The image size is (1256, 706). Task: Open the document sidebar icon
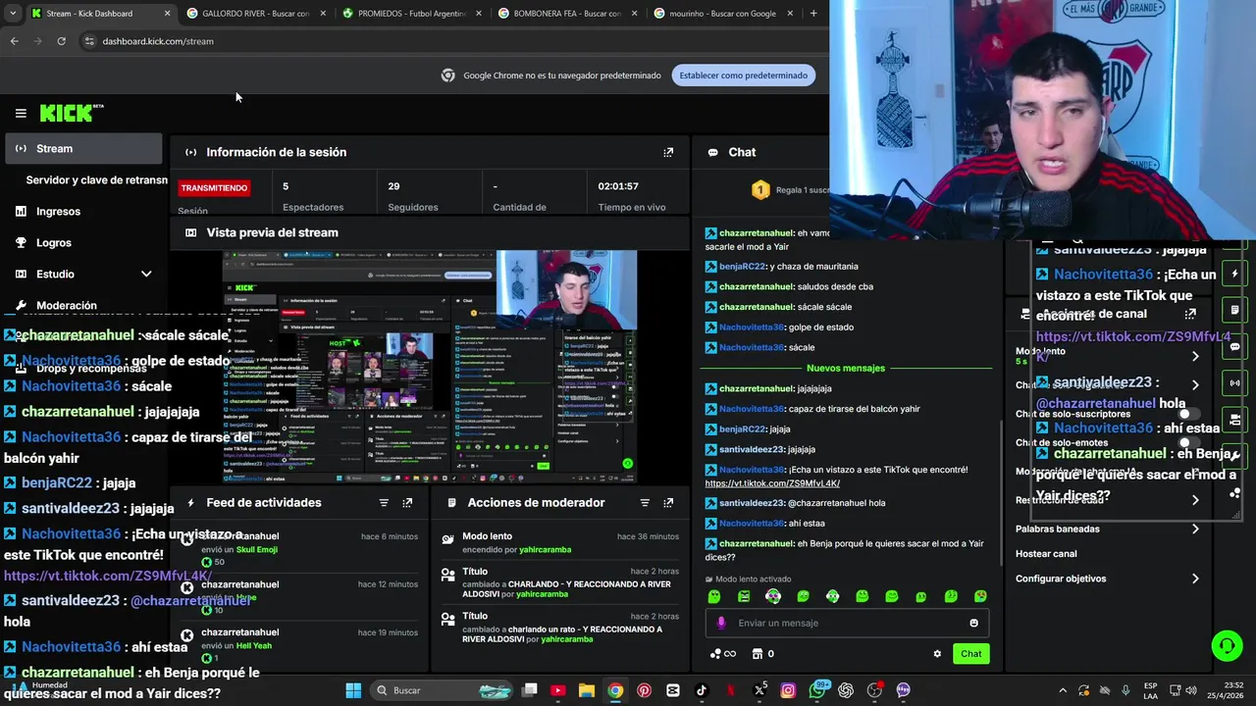coord(1234,310)
